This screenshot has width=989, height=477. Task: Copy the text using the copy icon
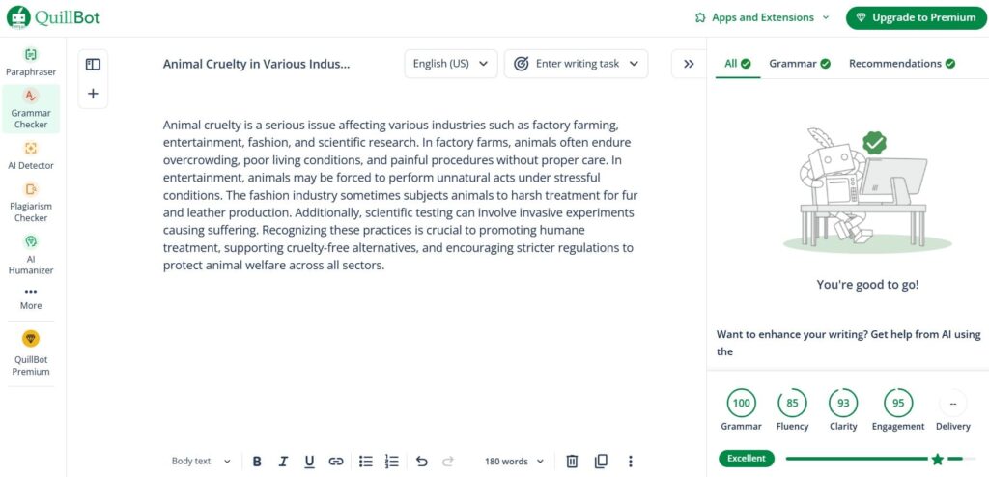coord(601,462)
